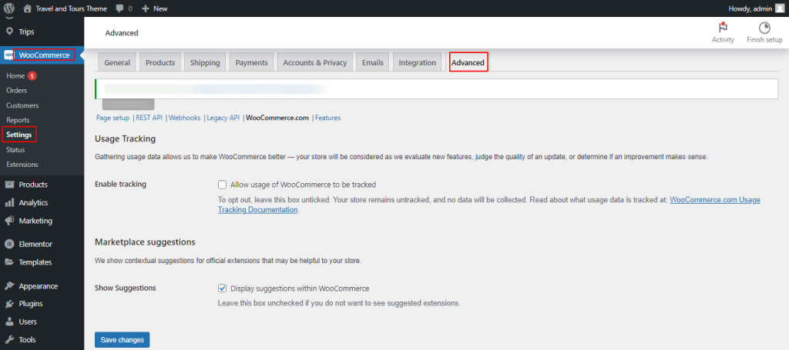
Task: Open the REST API sub-section link
Action: (149, 118)
